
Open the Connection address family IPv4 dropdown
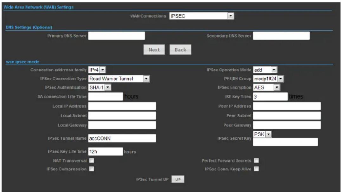[x=97, y=70]
